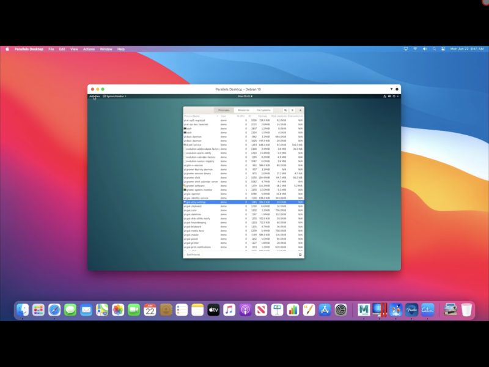Open Launchpad from the Dock
The width and height of the screenshot is (489, 367).
[x=39, y=310]
